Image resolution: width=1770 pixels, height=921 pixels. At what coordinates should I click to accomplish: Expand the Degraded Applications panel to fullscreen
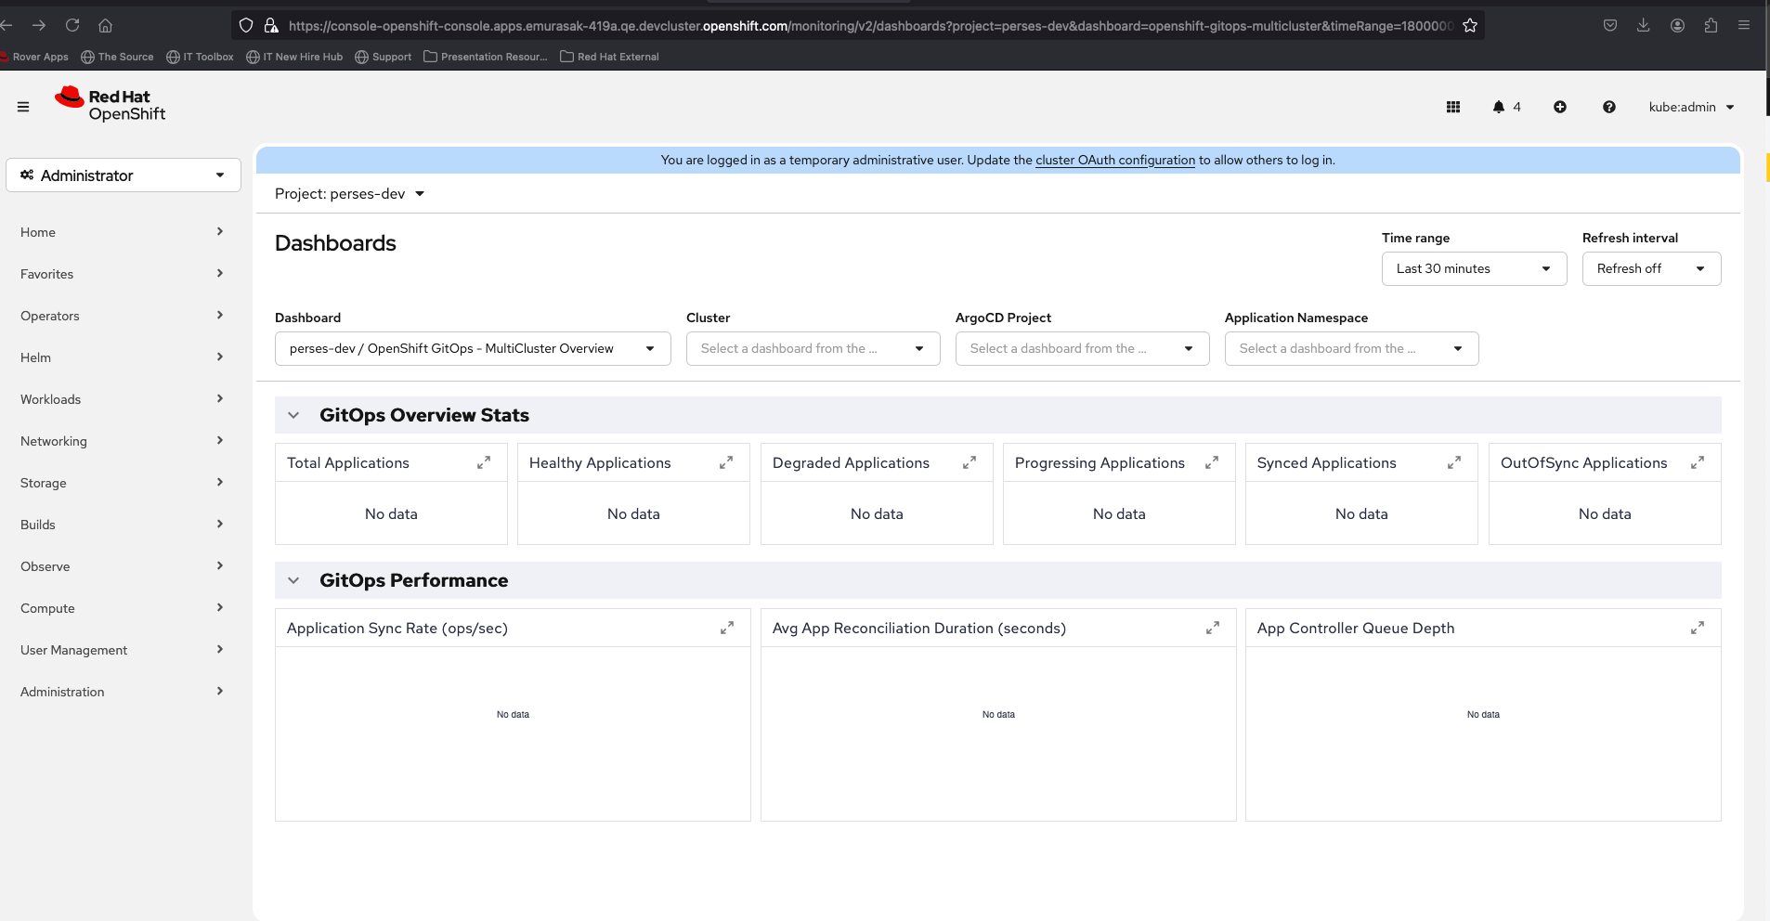(x=970, y=462)
